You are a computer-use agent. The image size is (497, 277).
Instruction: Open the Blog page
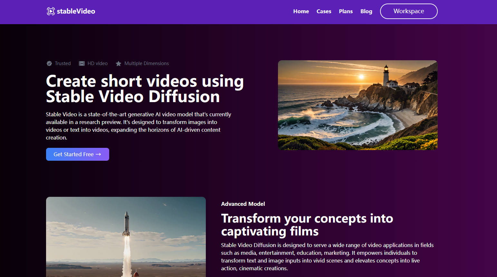pos(366,11)
